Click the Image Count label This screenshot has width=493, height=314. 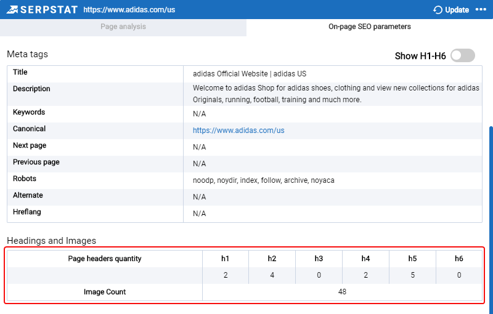coord(105,292)
